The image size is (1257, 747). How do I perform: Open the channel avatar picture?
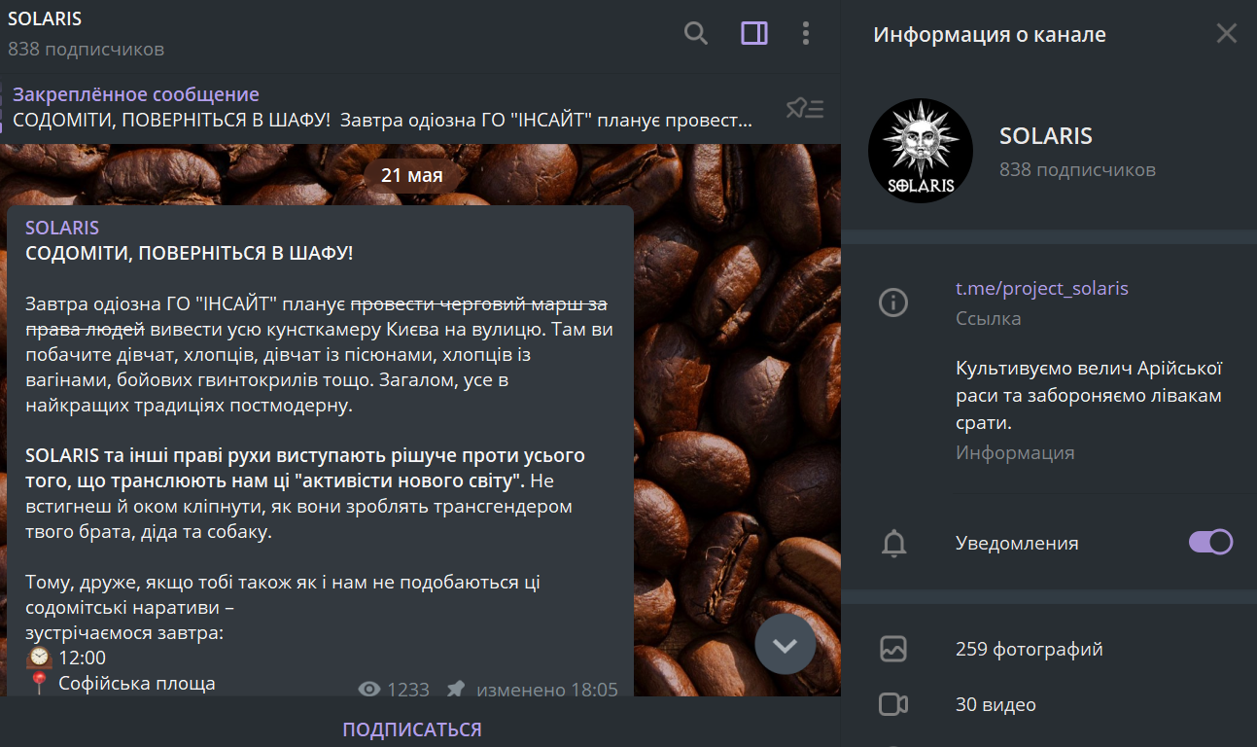click(x=920, y=151)
